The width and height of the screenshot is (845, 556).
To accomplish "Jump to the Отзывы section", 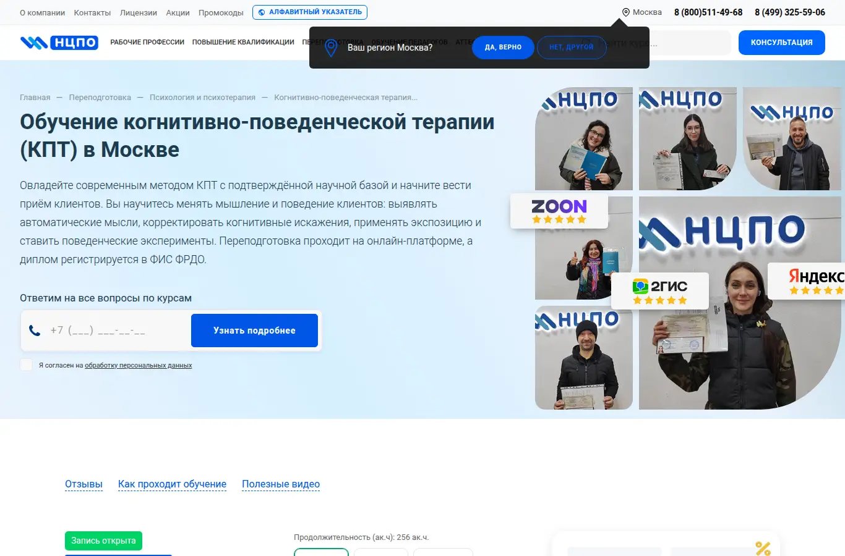I will point(84,484).
